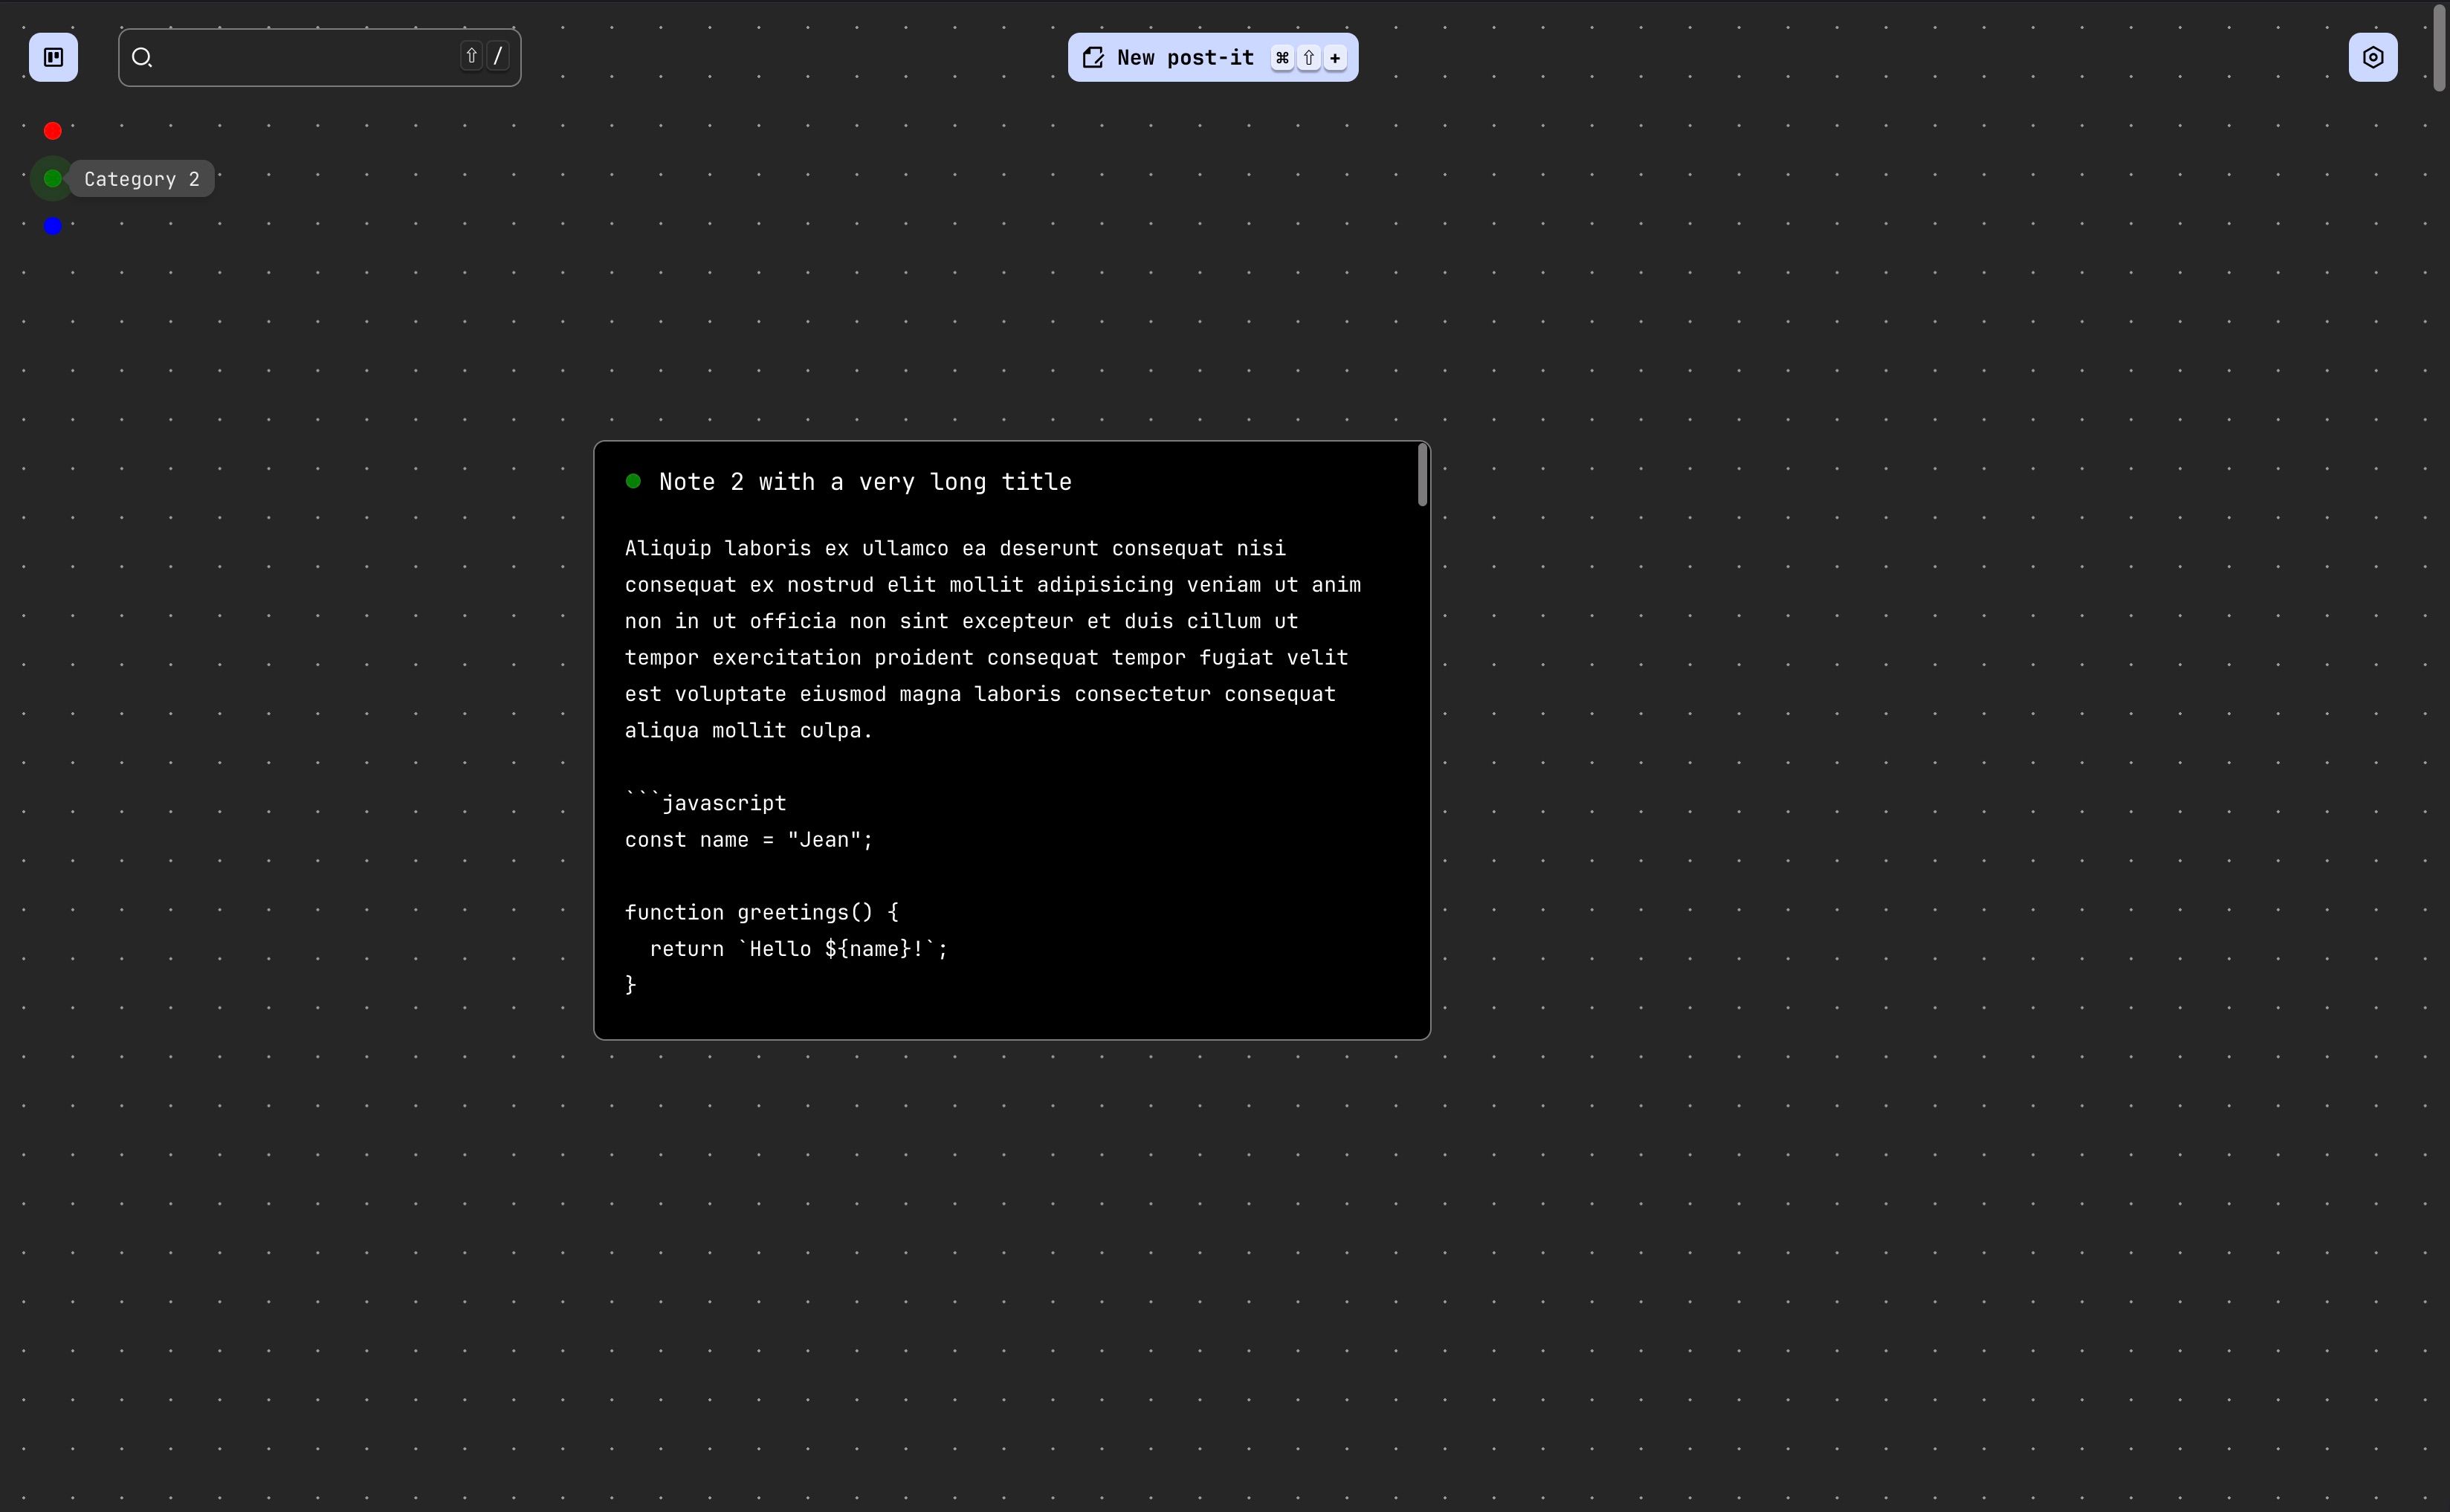Image resolution: width=2450 pixels, height=1512 pixels.
Task: Click the post-it pencil icon
Action: click(x=1093, y=58)
